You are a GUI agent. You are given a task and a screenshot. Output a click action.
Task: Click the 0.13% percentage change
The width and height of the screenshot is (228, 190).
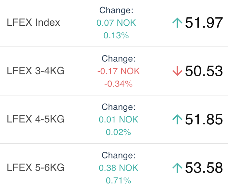click(116, 35)
